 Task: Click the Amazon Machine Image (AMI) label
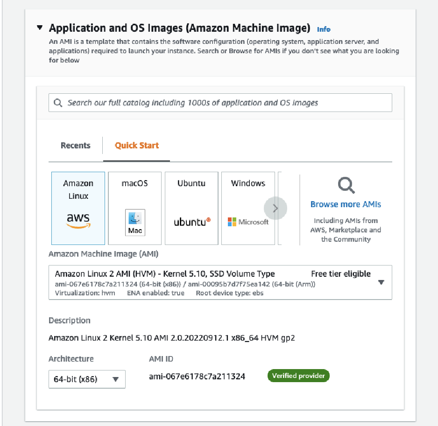[x=104, y=254]
